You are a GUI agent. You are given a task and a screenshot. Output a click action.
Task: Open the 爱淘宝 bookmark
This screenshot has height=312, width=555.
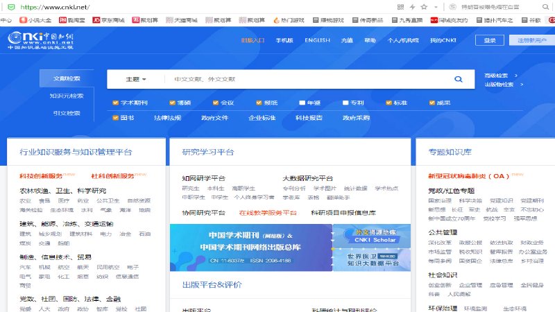point(72,20)
